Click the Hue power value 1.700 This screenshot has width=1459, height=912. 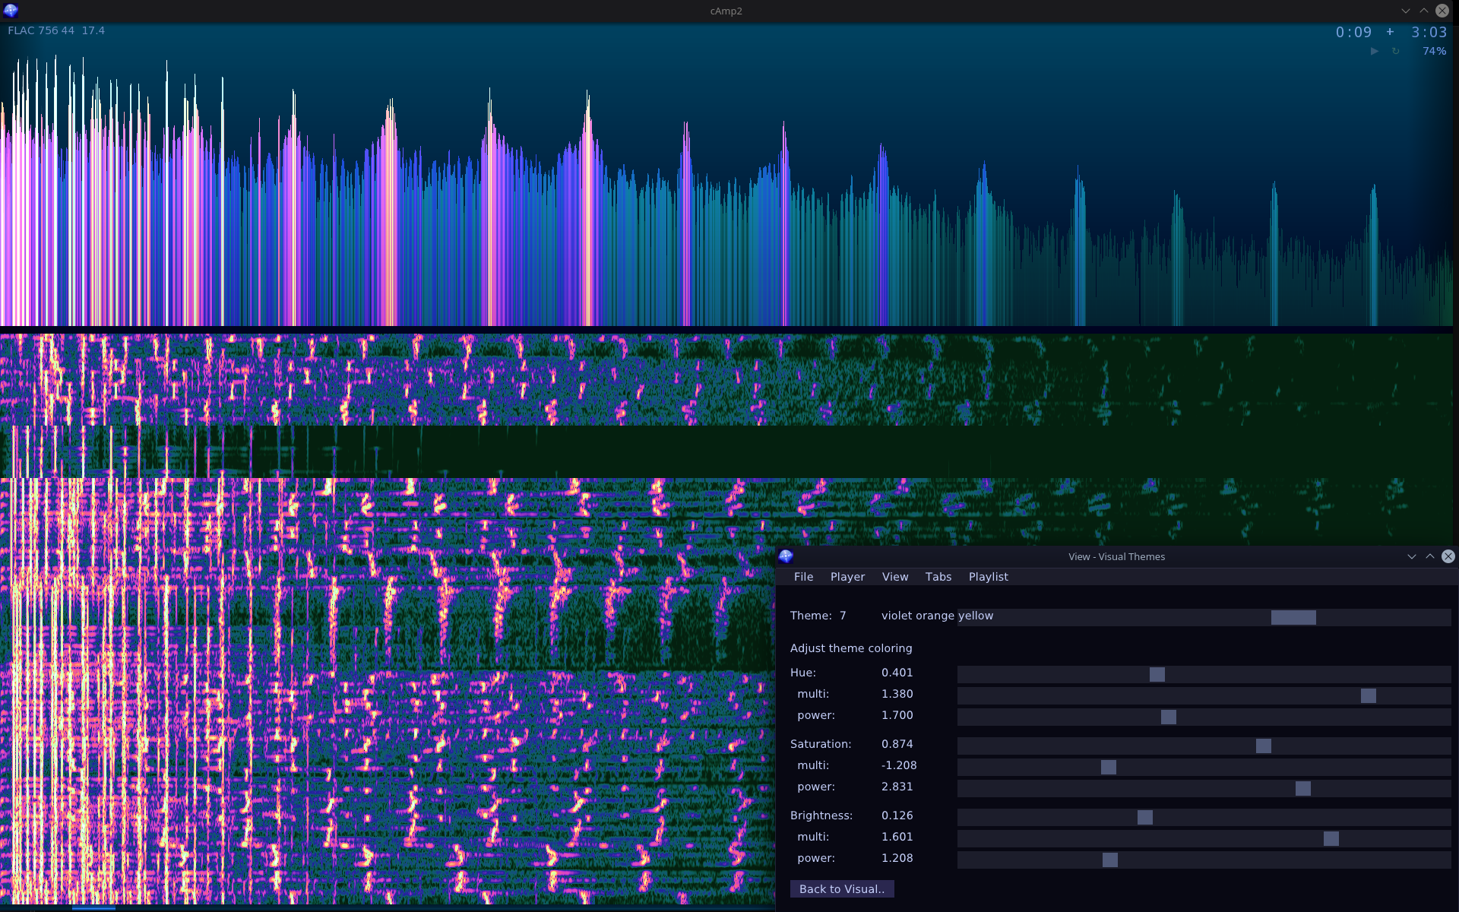(897, 715)
